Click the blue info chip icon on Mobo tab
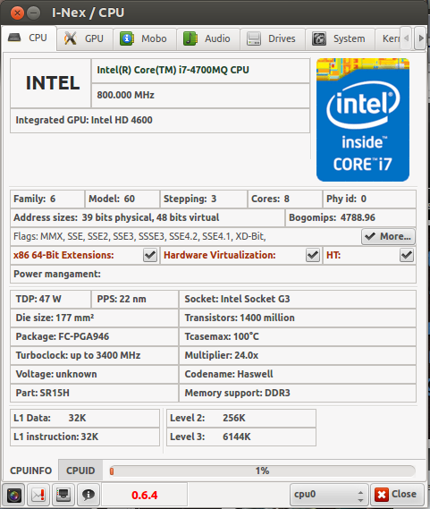This screenshot has height=509, width=430. click(127, 38)
